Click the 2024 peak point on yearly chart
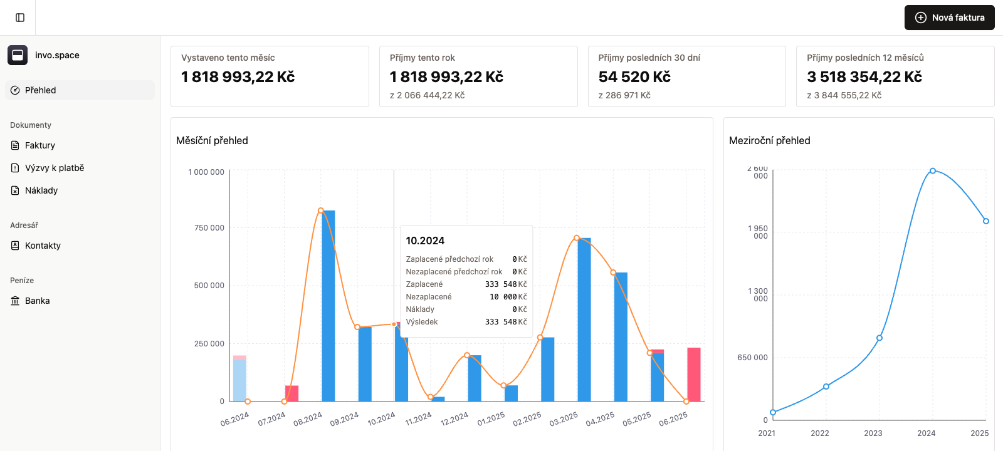 pyautogui.click(x=933, y=171)
